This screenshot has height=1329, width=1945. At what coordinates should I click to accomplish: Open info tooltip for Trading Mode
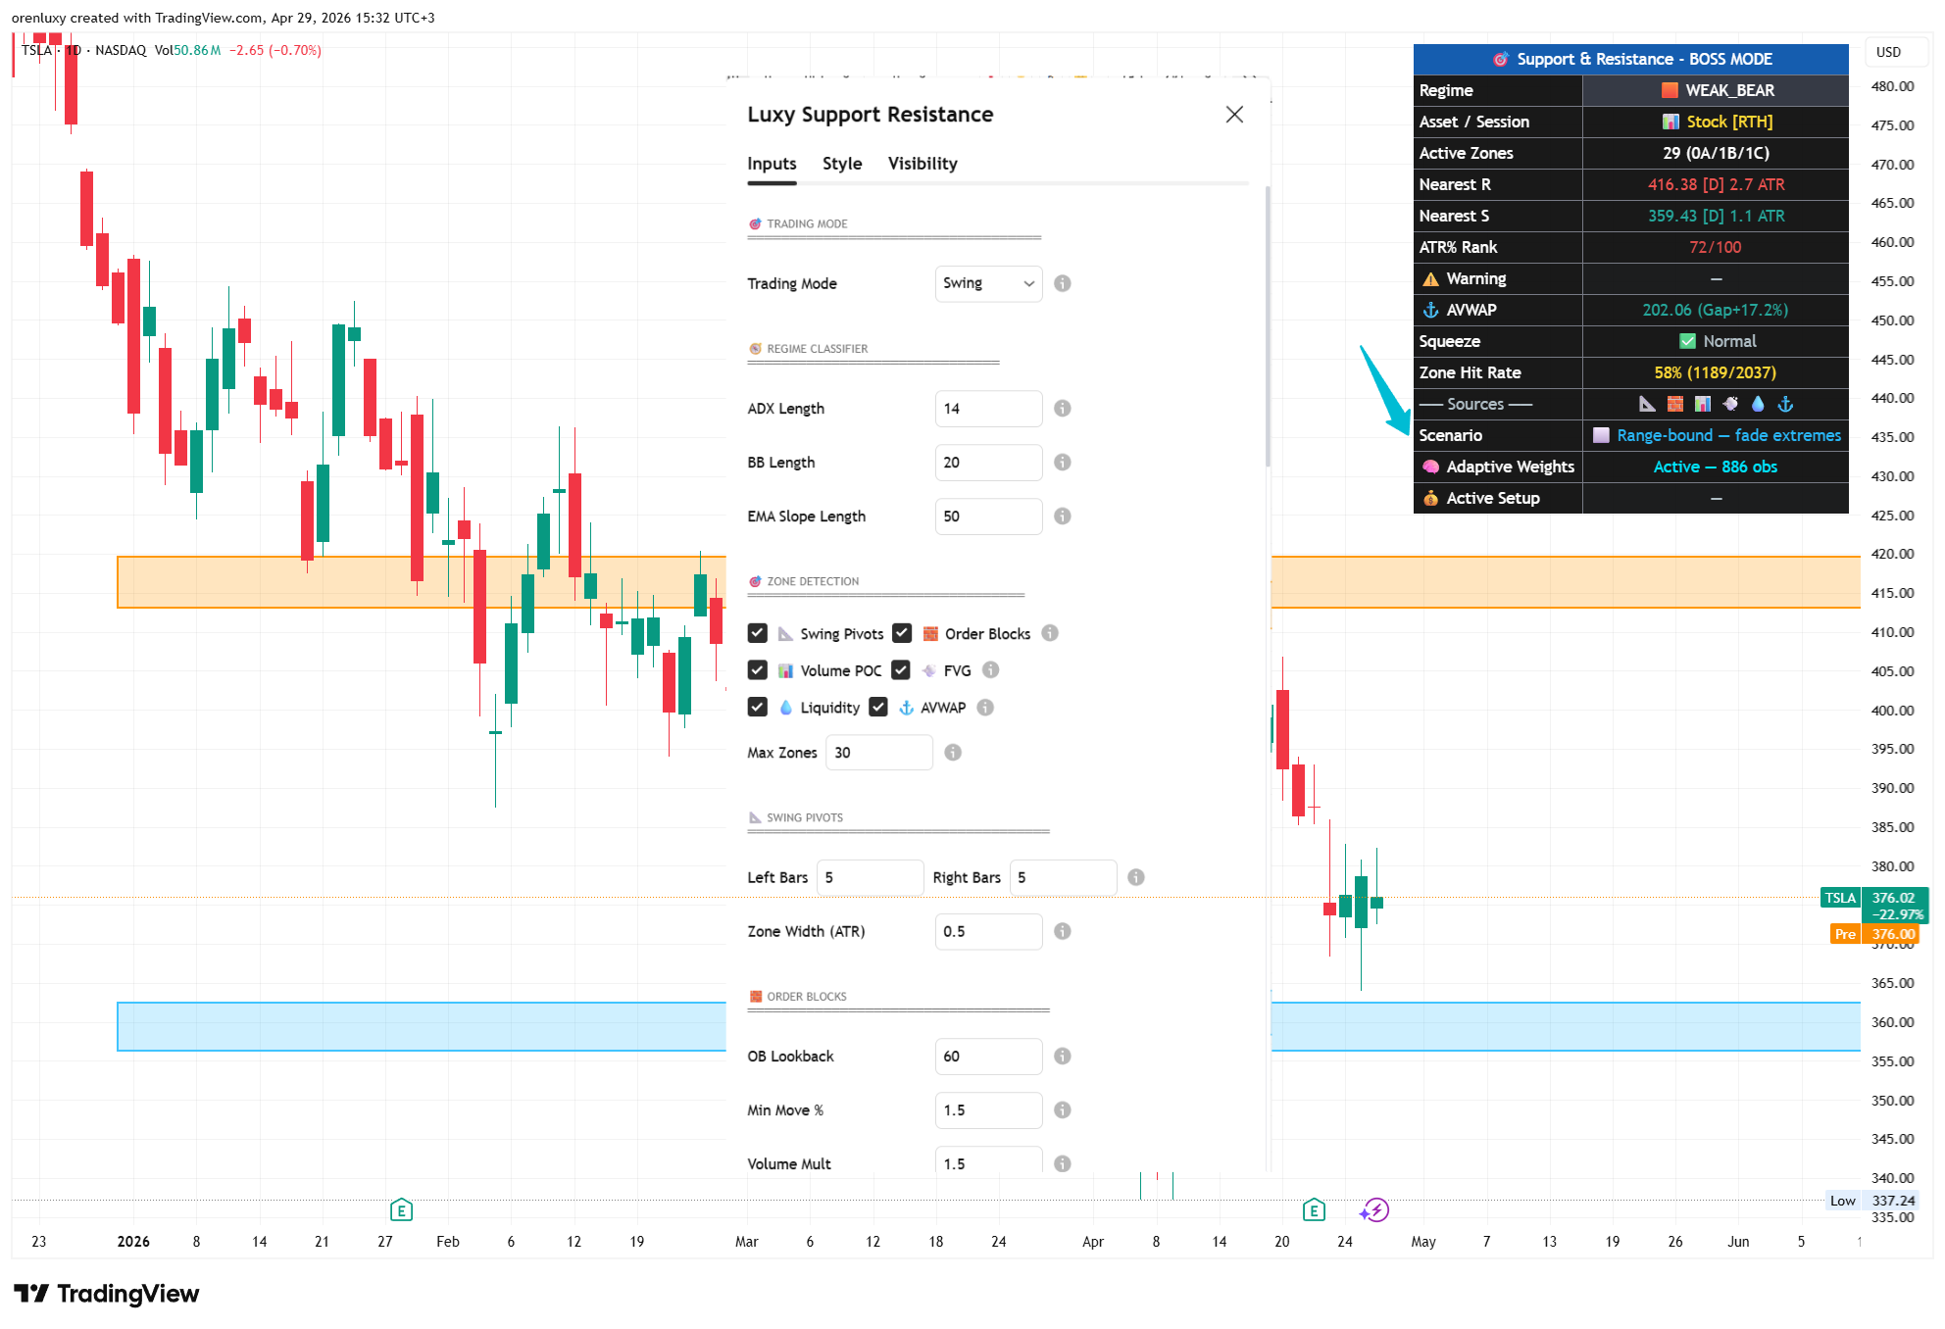coord(1062,283)
